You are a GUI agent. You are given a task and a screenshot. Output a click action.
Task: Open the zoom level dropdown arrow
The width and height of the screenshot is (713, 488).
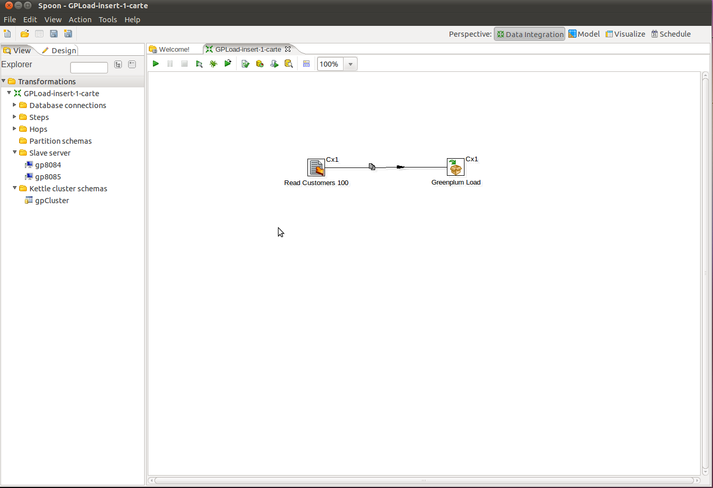pyautogui.click(x=350, y=64)
